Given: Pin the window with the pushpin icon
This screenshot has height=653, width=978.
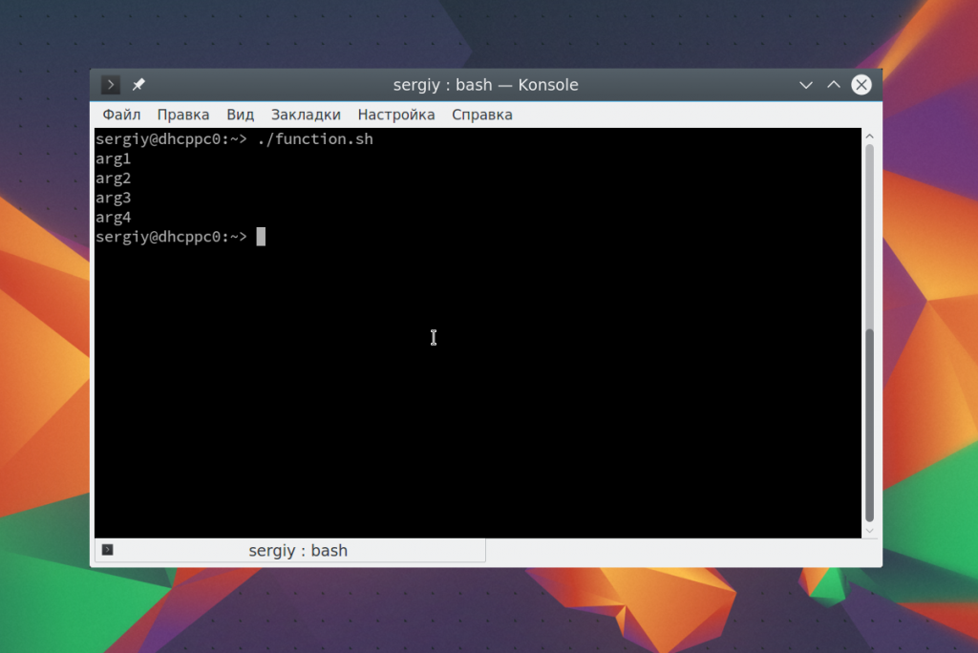Looking at the screenshot, I should coord(138,85).
